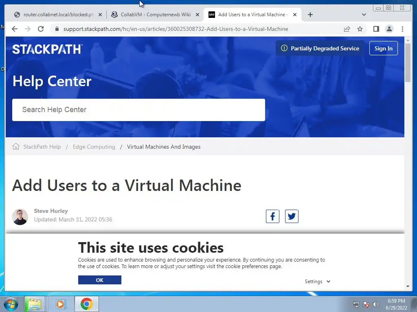Share article on Twitter
Viewport: 417px width, 312px height.
point(292,217)
